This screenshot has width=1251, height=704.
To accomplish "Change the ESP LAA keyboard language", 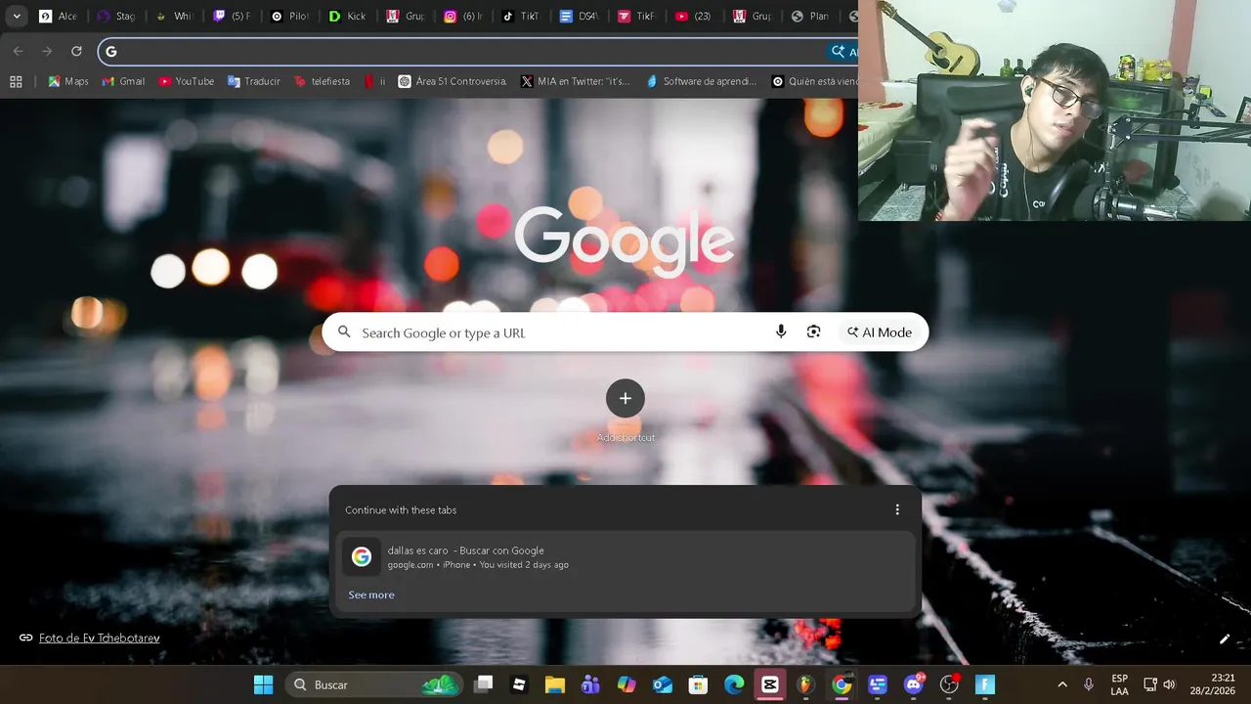I will 1119,684.
